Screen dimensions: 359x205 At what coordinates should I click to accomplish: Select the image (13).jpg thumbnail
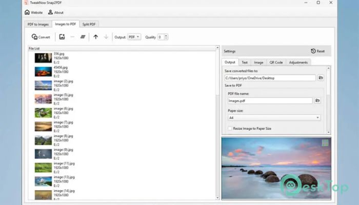pyautogui.click(x=43, y=181)
